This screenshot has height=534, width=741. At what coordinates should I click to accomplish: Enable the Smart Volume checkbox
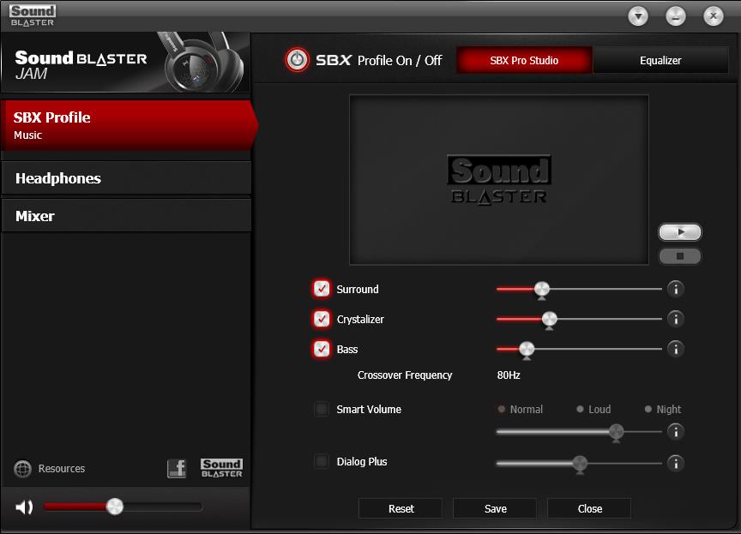[322, 410]
